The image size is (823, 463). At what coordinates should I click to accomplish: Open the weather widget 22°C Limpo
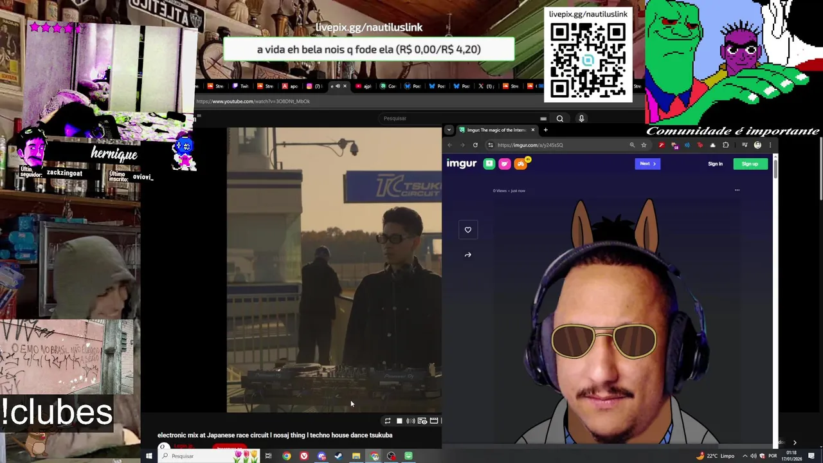pyautogui.click(x=715, y=456)
